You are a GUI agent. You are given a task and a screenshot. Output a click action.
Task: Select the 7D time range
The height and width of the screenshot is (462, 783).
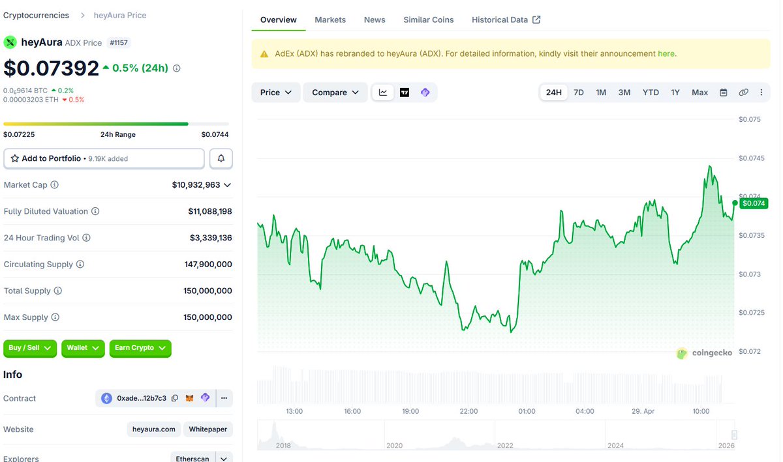(x=579, y=93)
